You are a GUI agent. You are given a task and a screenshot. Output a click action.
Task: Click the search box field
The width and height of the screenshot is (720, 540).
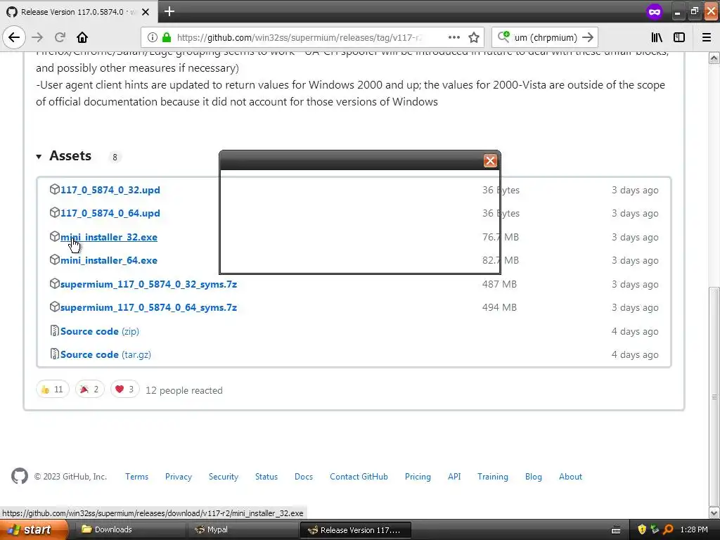coord(545,38)
